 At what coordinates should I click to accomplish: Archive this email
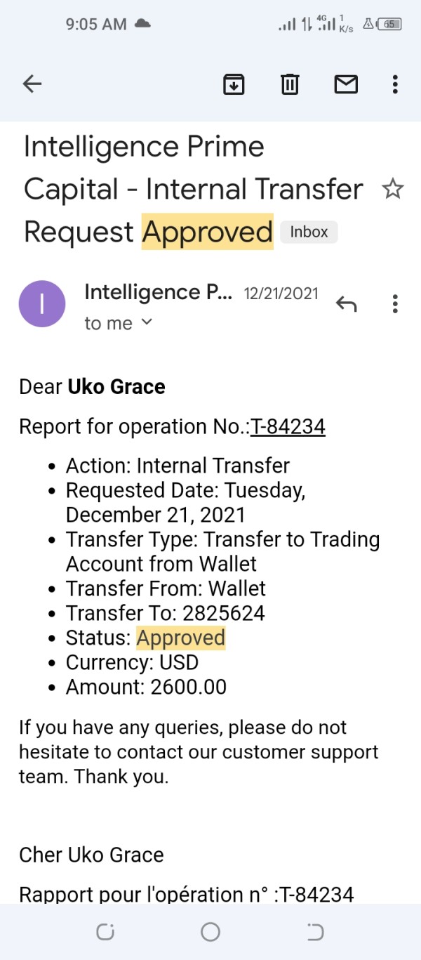[234, 84]
